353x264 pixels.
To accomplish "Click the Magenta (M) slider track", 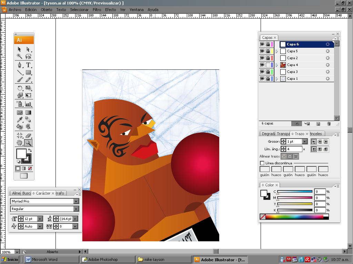I will click(295, 198).
